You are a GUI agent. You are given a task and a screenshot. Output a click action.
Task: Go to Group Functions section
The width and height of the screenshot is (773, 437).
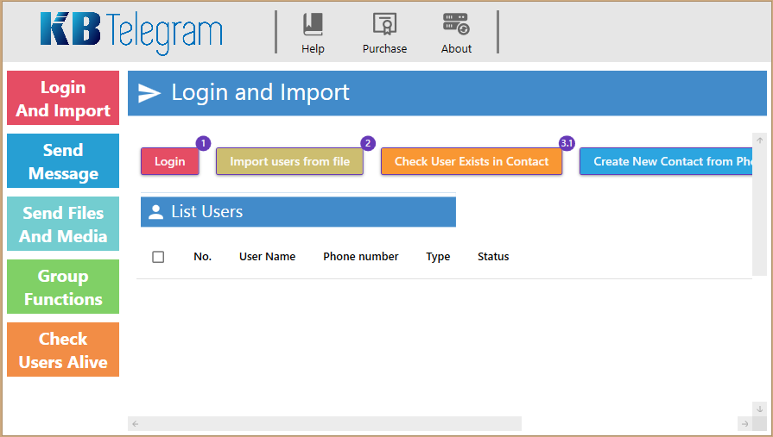coord(63,287)
